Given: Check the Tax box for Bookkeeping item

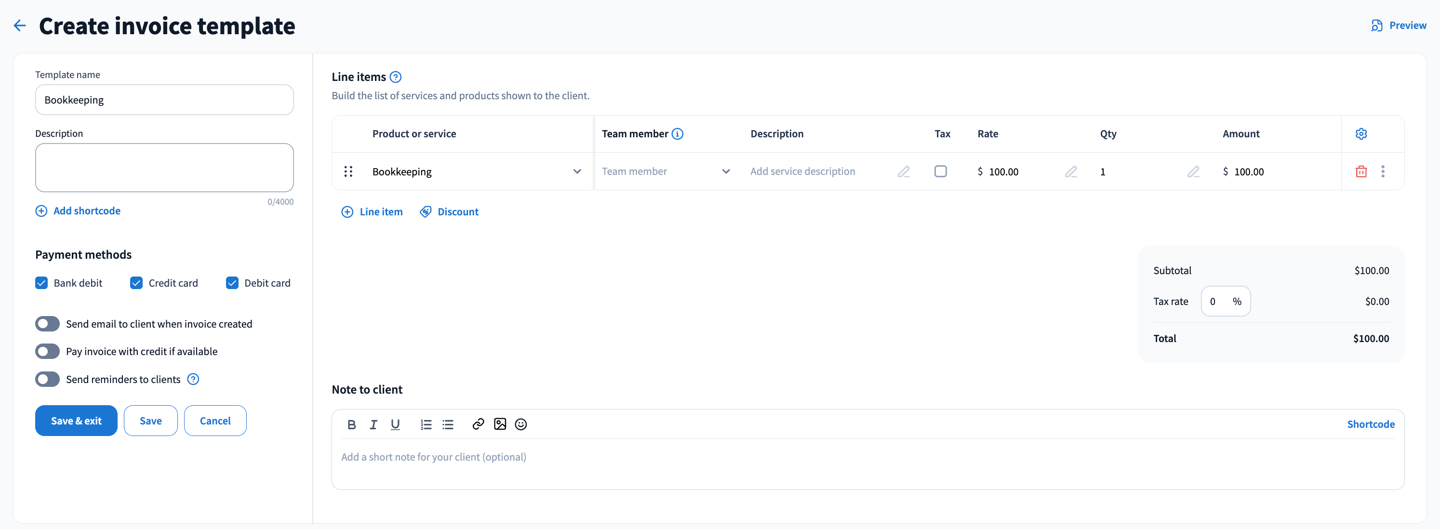Looking at the screenshot, I should 941,171.
